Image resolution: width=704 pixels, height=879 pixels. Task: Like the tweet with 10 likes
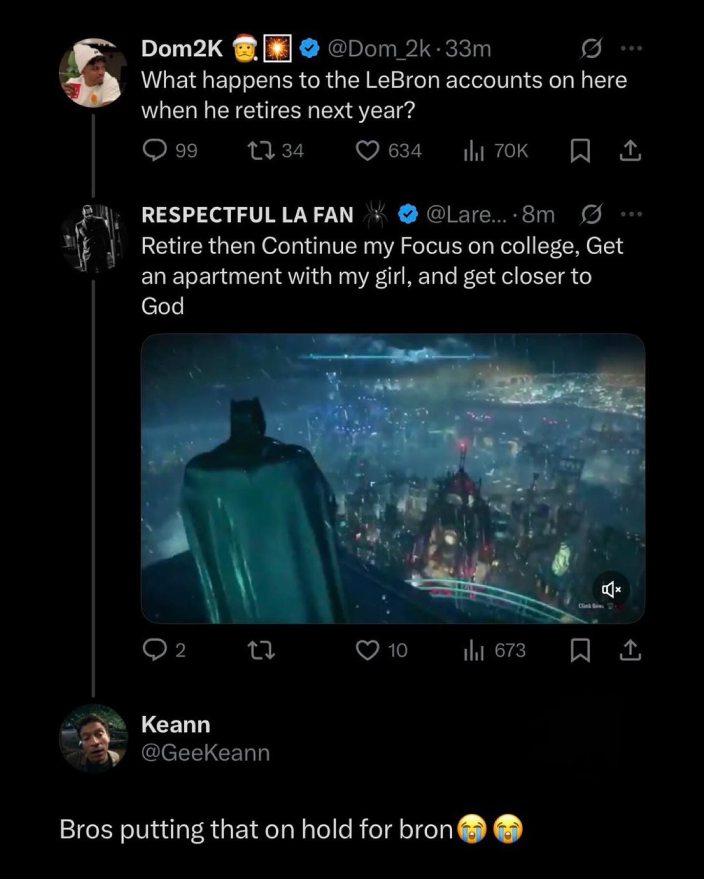coord(367,650)
